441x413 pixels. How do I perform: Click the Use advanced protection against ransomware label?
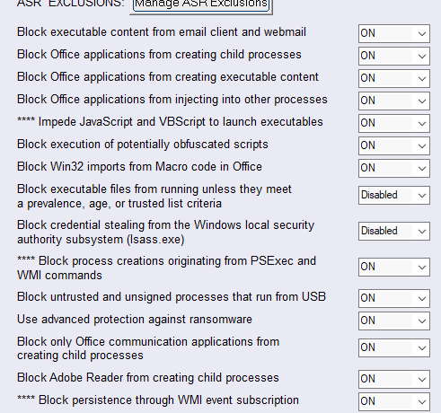(x=135, y=320)
